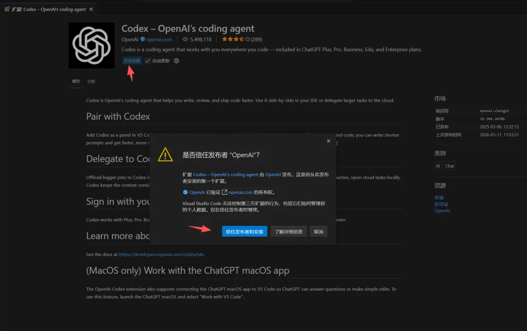Open the Marketplace (市场) resource link
The height and width of the screenshot is (331, 527).
click(x=439, y=198)
